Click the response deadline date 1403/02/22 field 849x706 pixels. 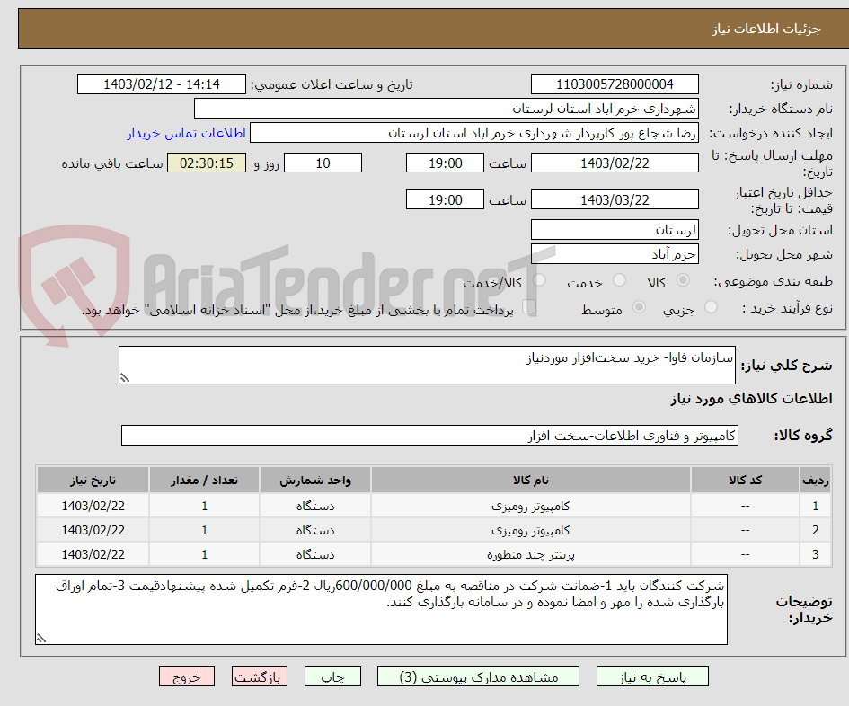pos(615,163)
